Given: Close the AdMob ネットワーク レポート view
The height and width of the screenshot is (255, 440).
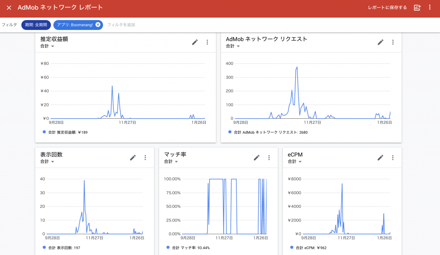Looking at the screenshot, I should point(9,8).
